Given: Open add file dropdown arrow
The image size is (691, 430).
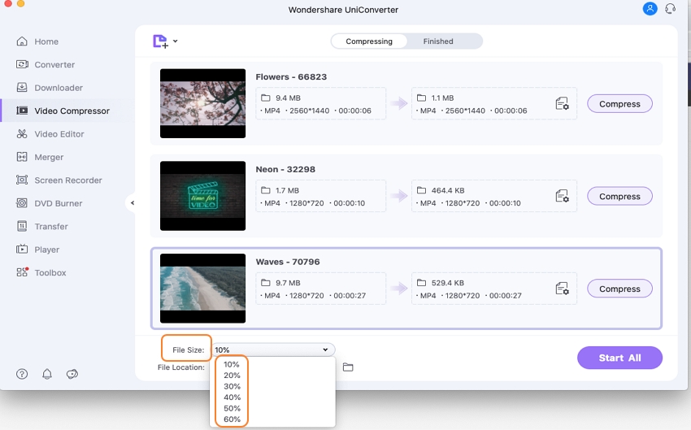Looking at the screenshot, I should pyautogui.click(x=175, y=41).
